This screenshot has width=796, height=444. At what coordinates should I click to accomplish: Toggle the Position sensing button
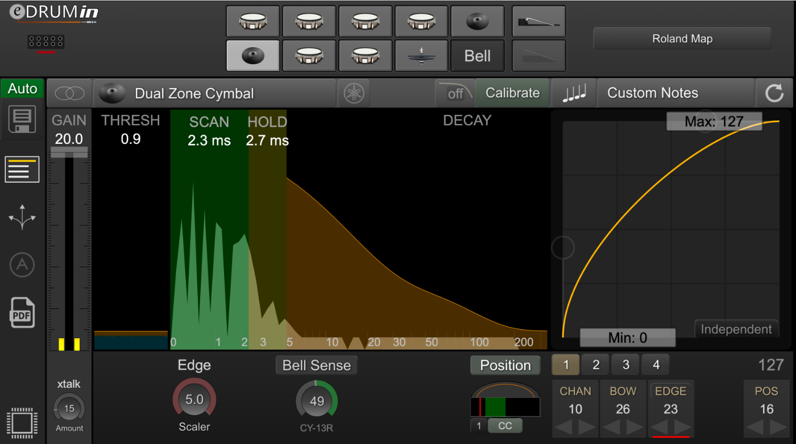click(x=505, y=366)
